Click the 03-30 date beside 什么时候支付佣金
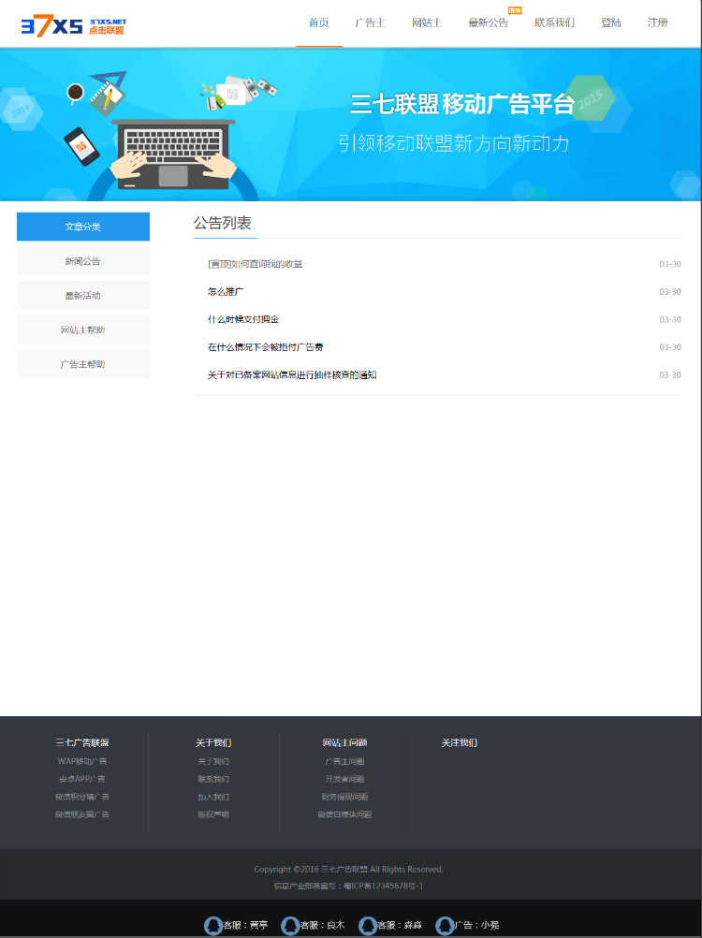 (670, 319)
